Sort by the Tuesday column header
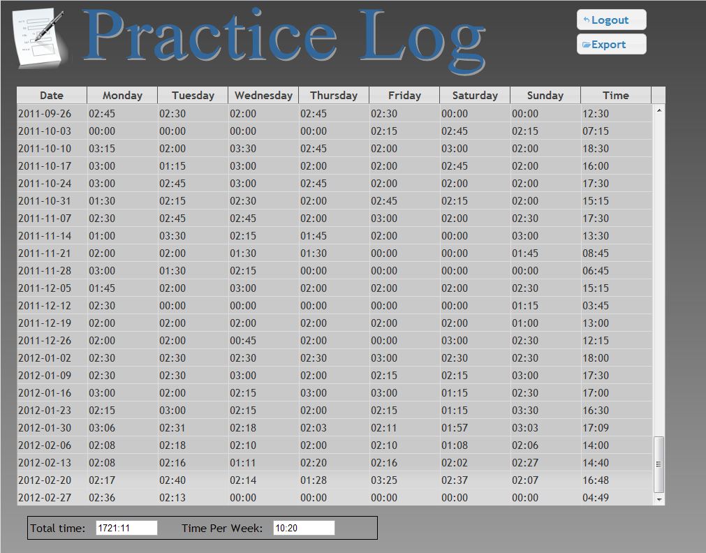Screen dimensions: 706x553 193,96
